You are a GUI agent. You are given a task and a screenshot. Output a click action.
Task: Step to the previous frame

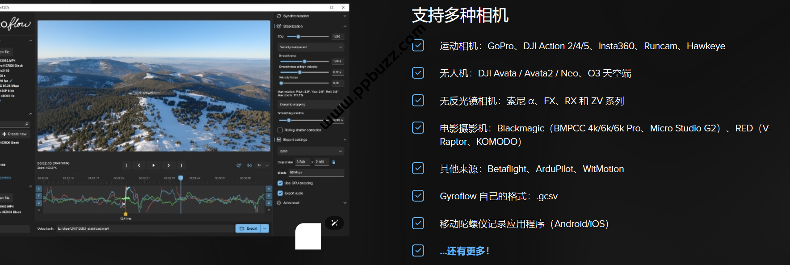[139, 165]
